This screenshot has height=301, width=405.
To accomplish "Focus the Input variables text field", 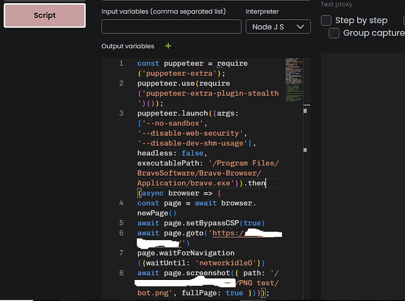I will coord(171,26).
